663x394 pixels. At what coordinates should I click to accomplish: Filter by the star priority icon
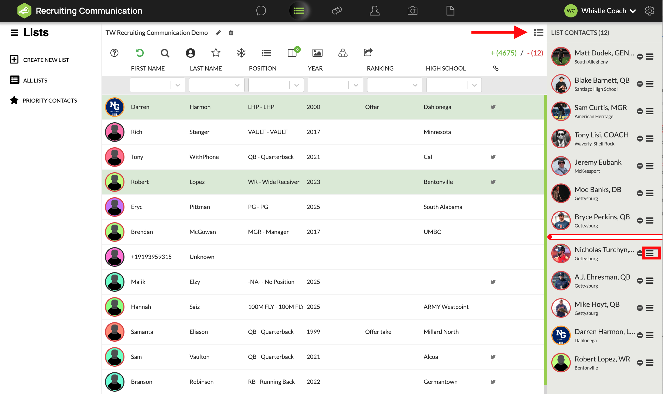(x=216, y=53)
